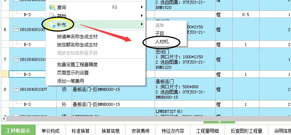The height and width of the screenshot is (135, 291).
Task: Click 樘 unit cell in row 8
Action: pyautogui.click(x=224, y=89)
